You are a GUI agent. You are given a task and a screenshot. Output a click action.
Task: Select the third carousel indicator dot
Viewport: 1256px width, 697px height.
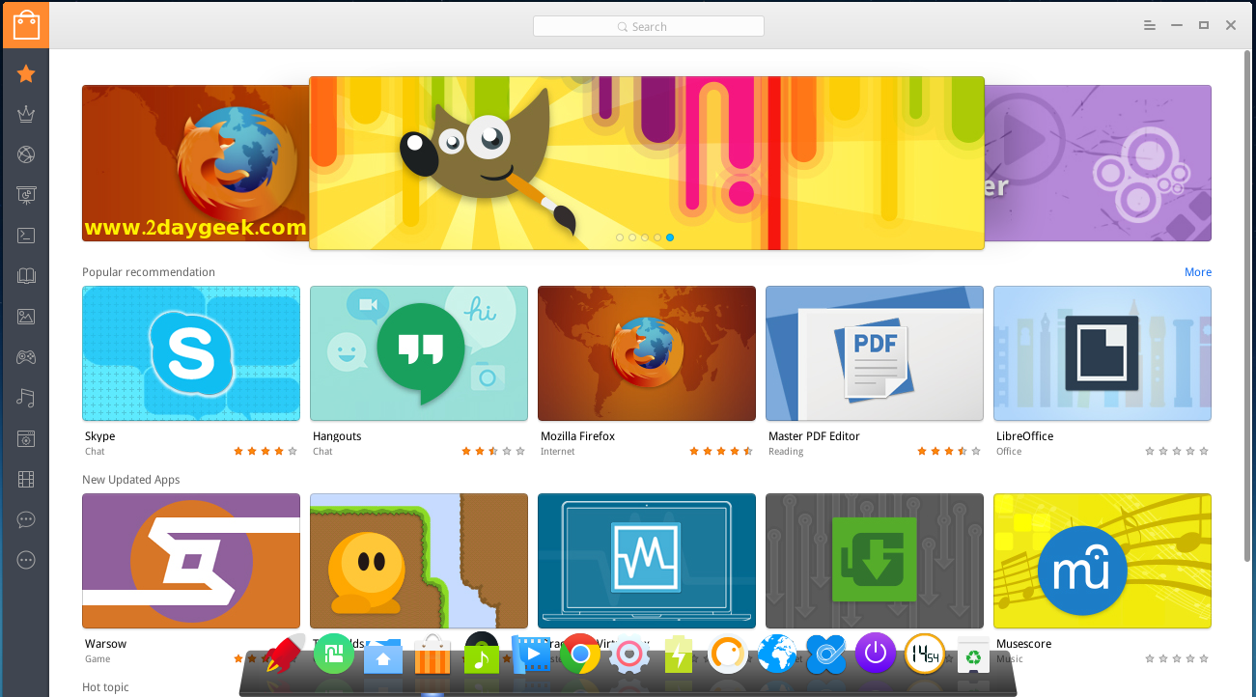pos(645,237)
